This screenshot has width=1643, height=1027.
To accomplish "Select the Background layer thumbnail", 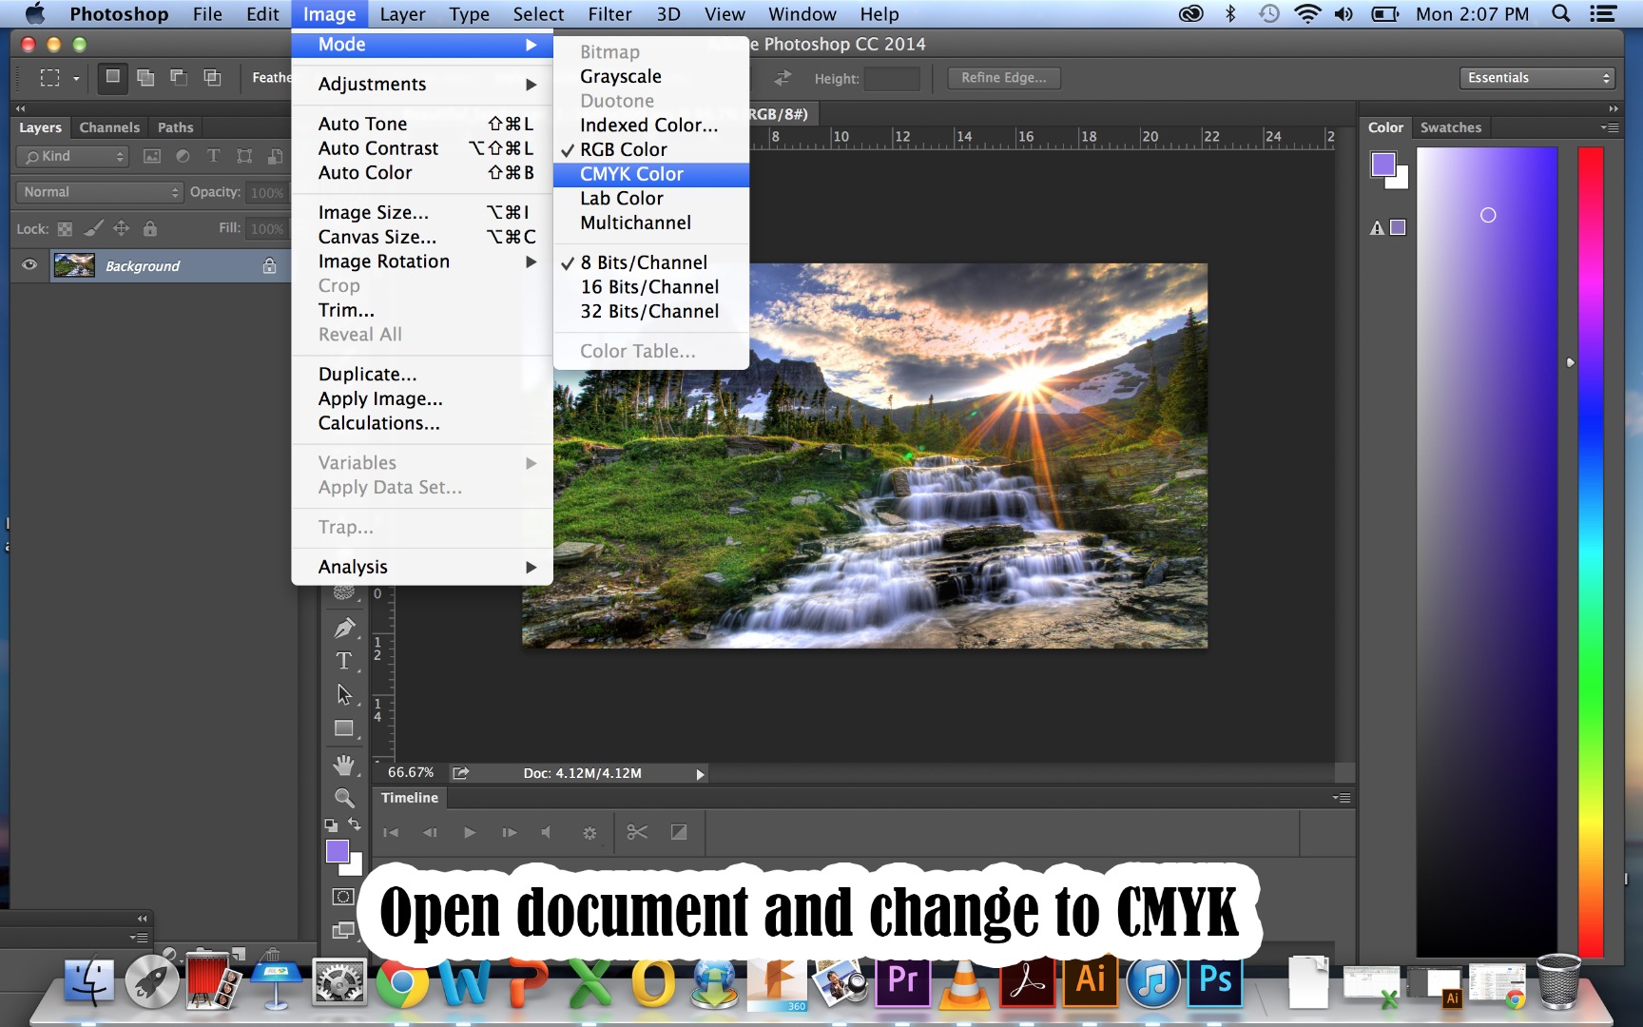I will point(74,265).
